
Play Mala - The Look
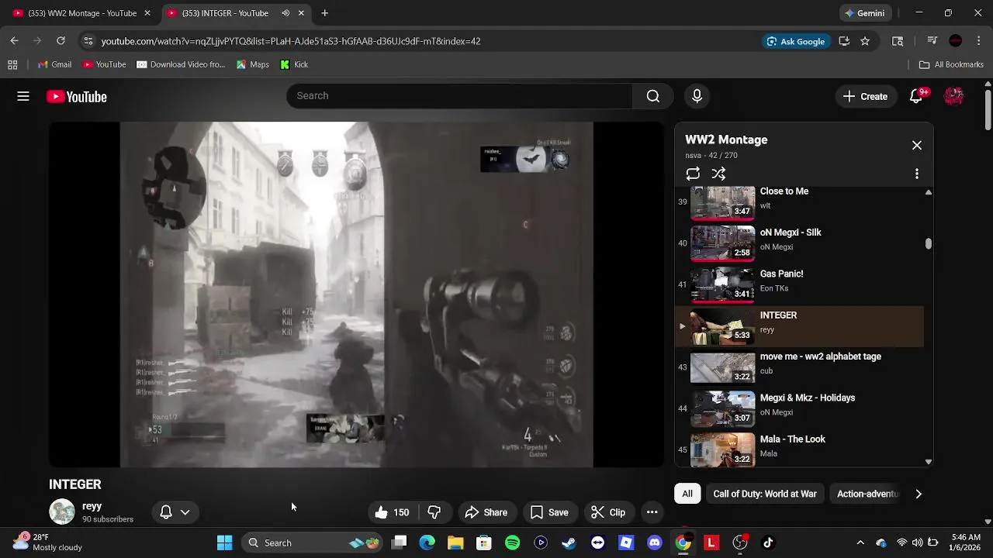pos(799,449)
